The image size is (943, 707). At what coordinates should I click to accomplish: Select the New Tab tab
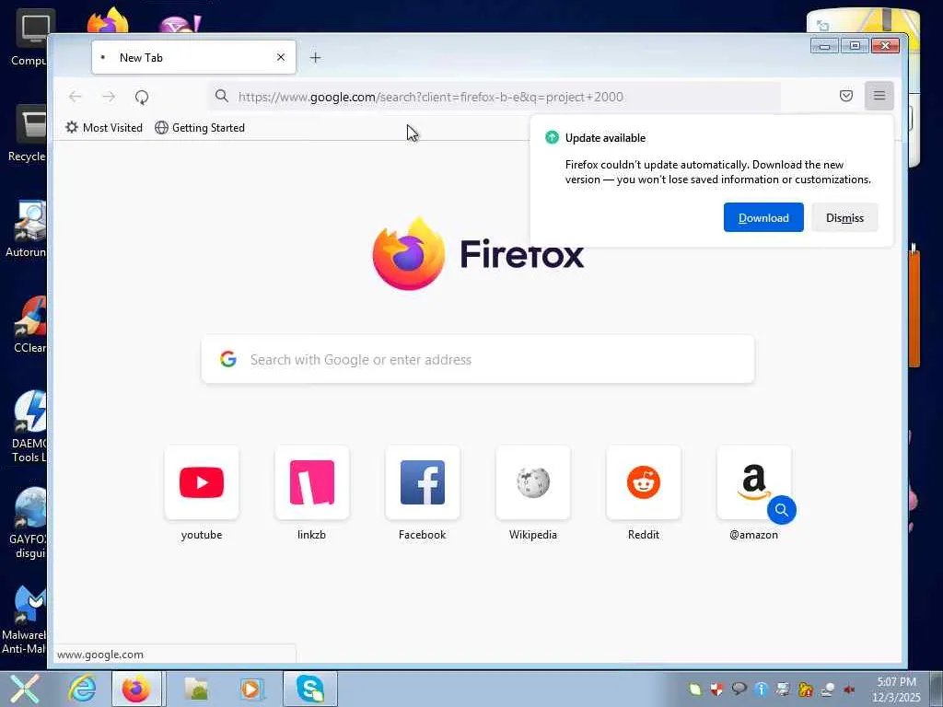(193, 58)
